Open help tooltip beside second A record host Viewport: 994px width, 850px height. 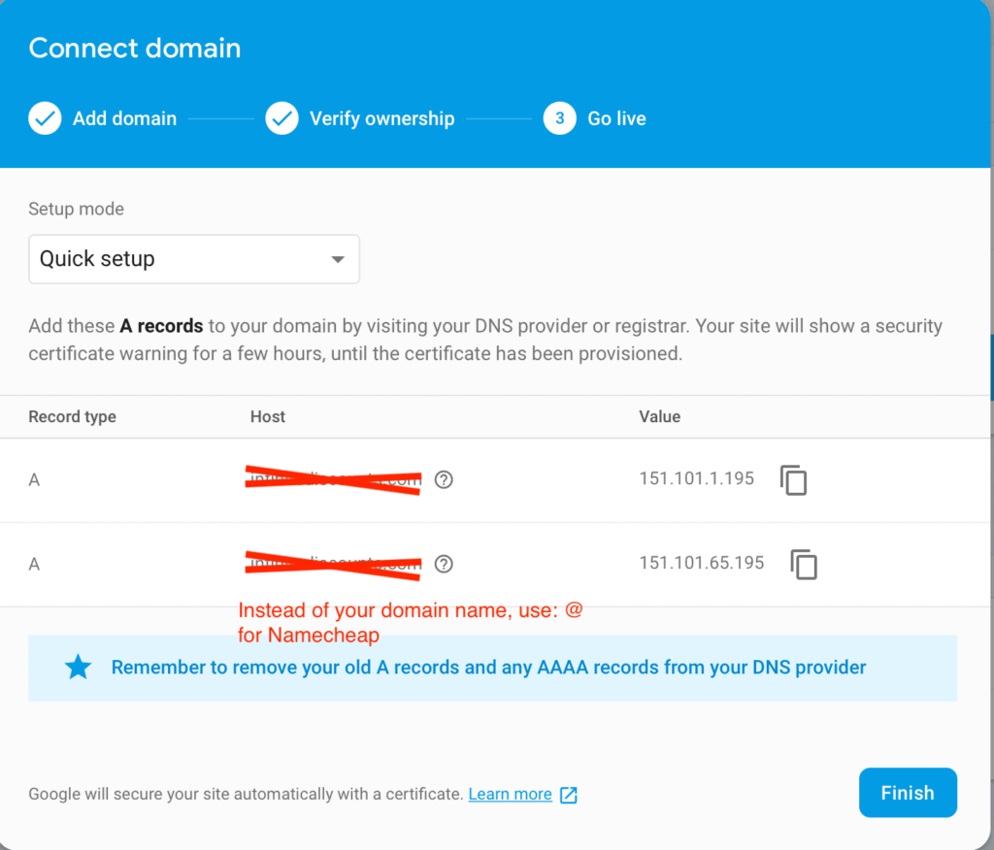pos(444,564)
